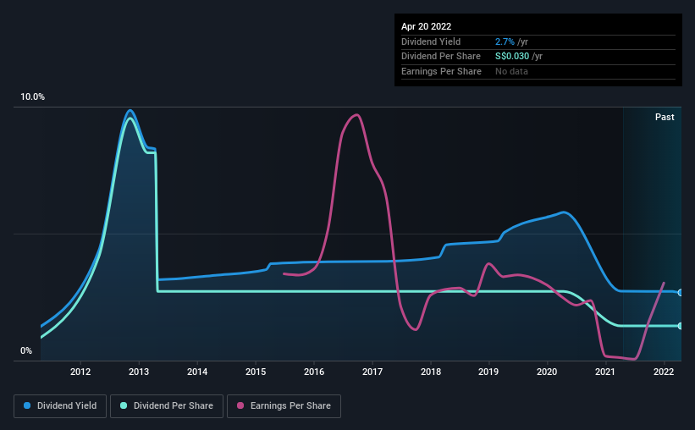Click the Past region label
Image resolution: width=695 pixels, height=430 pixels.
[x=665, y=117]
